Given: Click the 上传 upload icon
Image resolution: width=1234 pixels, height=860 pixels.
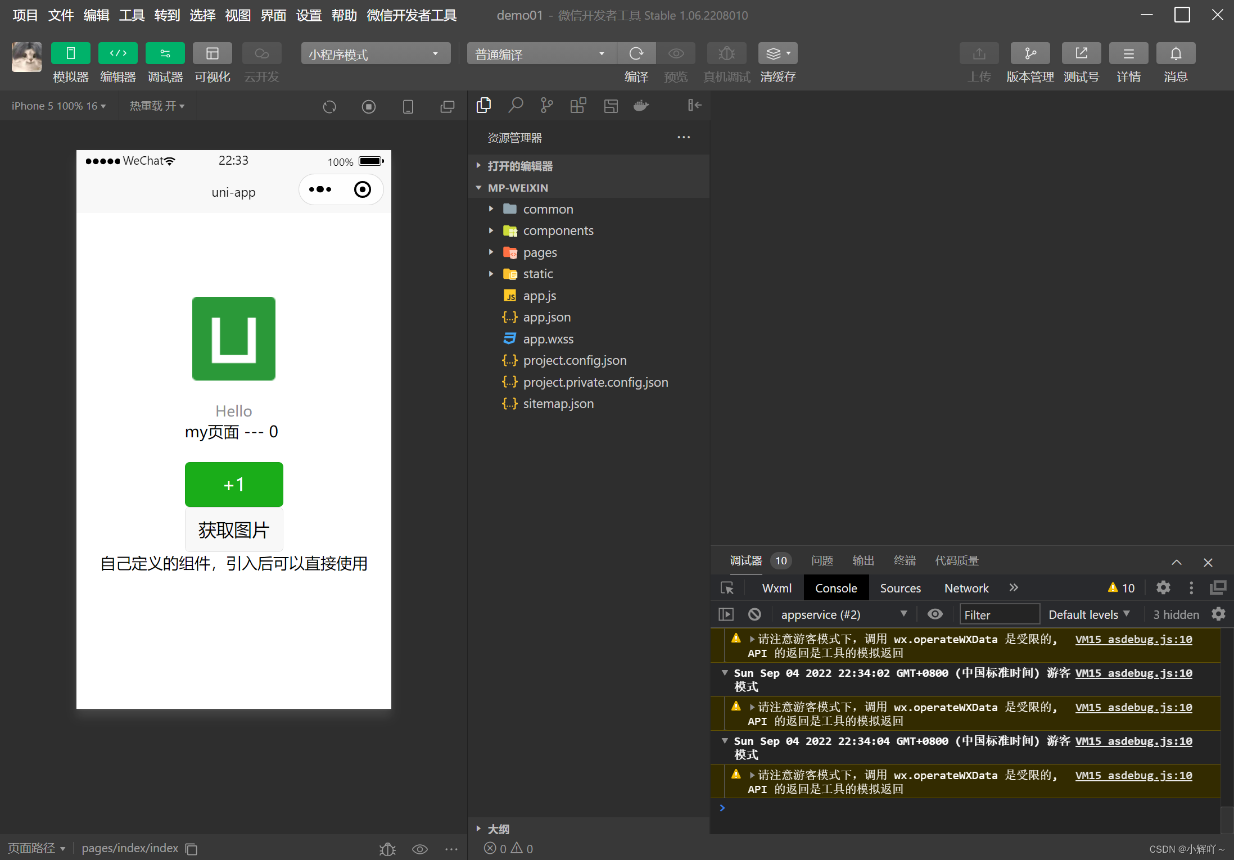Looking at the screenshot, I should (979, 53).
